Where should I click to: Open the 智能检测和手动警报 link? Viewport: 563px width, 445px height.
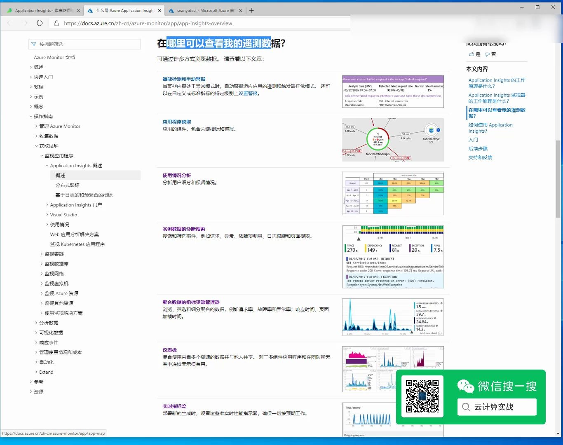click(184, 79)
